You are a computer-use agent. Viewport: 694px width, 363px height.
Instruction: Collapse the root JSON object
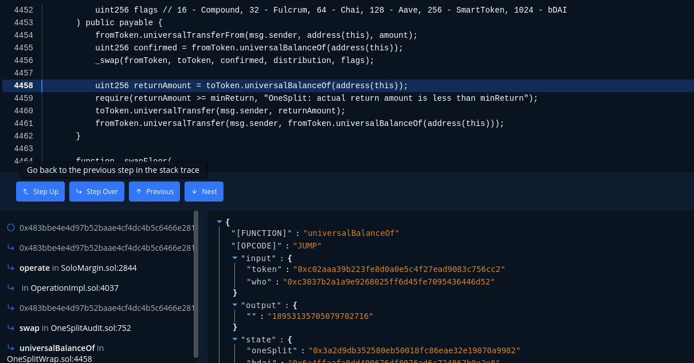219,222
